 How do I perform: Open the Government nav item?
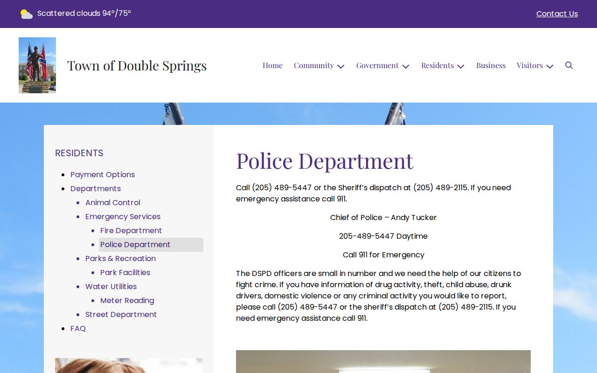coord(377,65)
